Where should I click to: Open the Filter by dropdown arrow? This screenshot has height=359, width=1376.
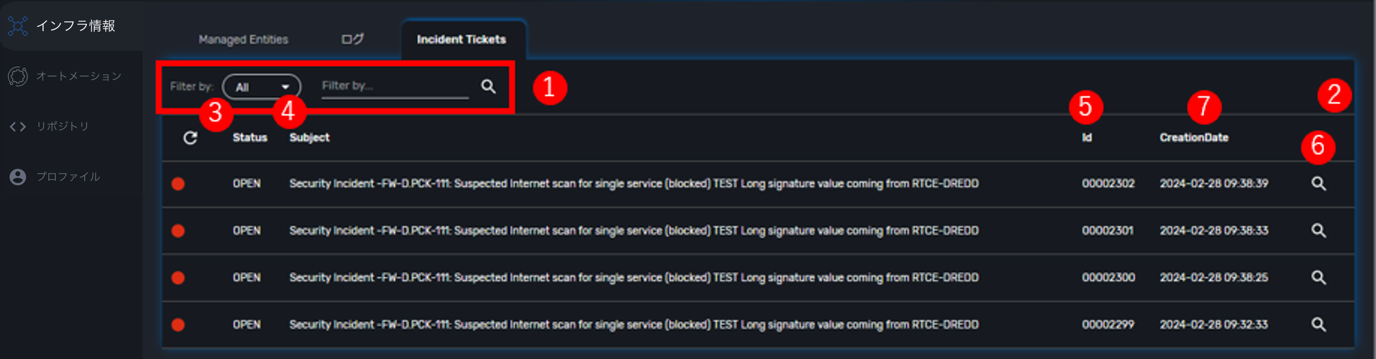pyautogui.click(x=285, y=86)
